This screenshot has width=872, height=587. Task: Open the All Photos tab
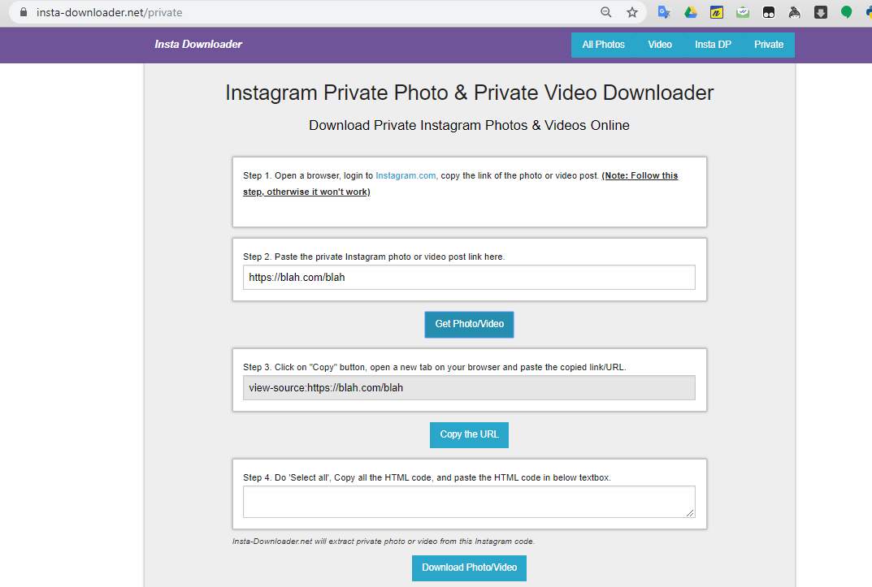click(603, 45)
